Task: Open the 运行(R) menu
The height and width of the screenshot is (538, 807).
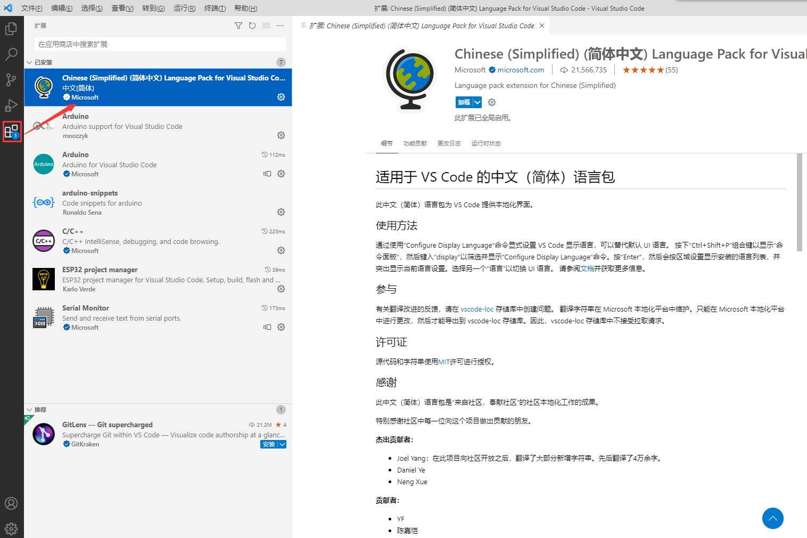Action: (x=184, y=8)
